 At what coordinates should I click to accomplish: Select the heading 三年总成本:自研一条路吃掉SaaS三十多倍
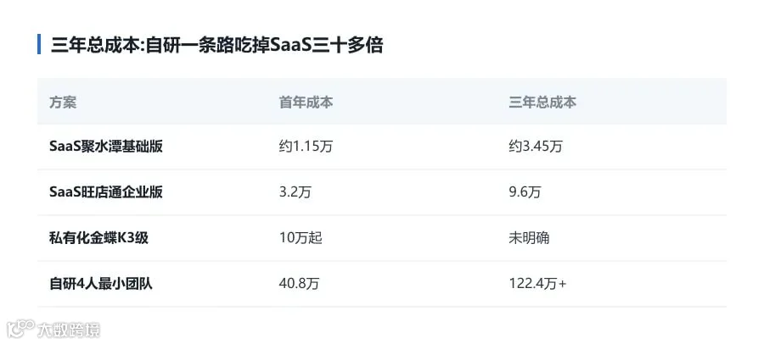click(216, 45)
